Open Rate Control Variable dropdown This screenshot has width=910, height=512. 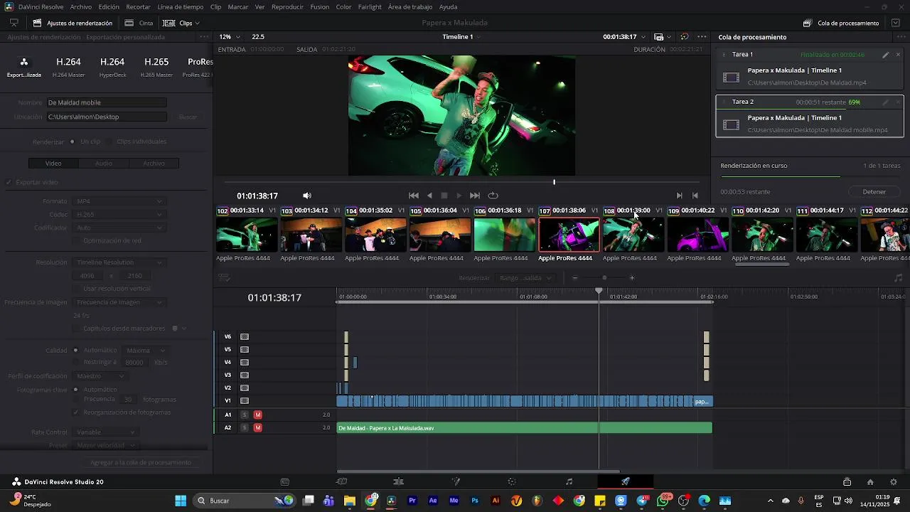[x=105, y=432]
